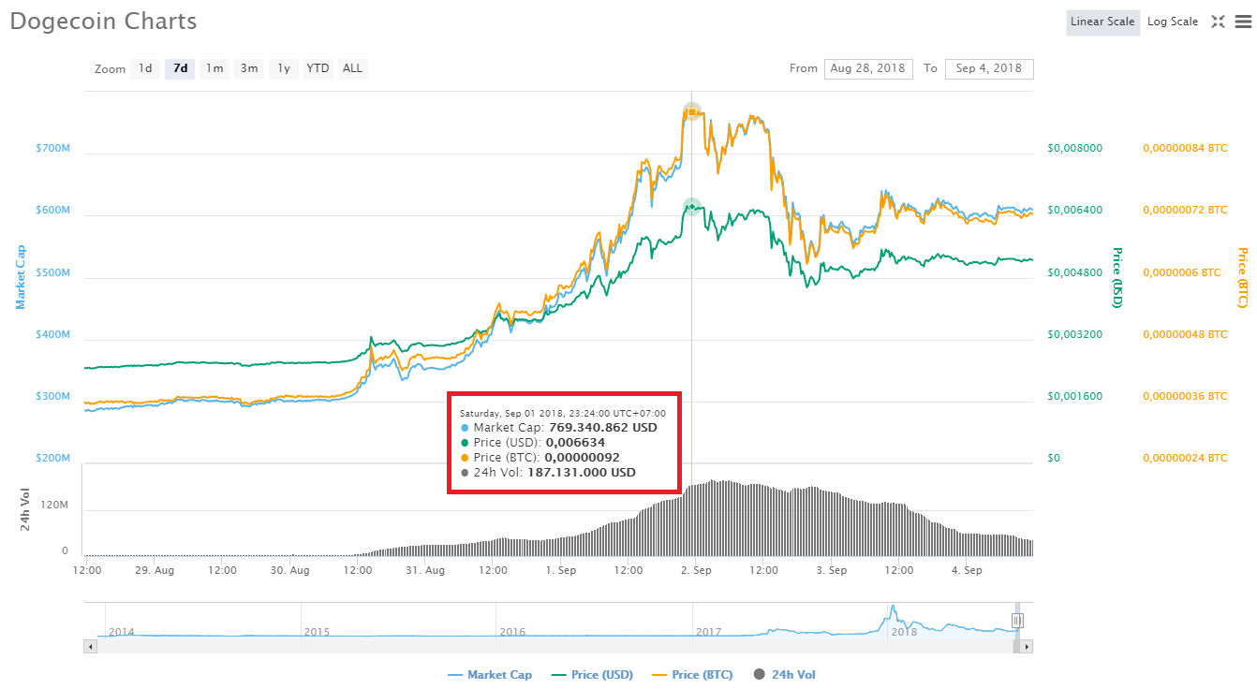1257x689 pixels.
Task: Click navigator scrollbar left arrow
Action: [x=91, y=646]
